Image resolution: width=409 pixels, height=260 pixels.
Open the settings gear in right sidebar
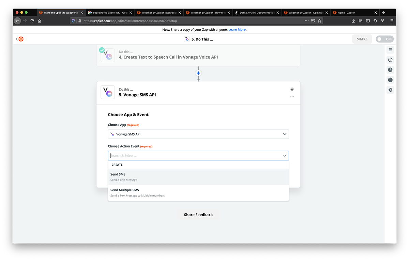(390, 90)
